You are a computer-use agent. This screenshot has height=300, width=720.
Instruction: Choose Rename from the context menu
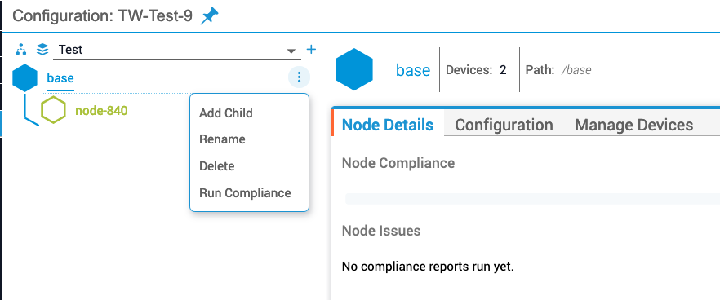(222, 139)
